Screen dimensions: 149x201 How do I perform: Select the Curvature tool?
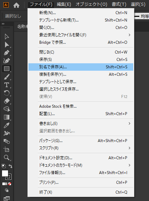7,61
